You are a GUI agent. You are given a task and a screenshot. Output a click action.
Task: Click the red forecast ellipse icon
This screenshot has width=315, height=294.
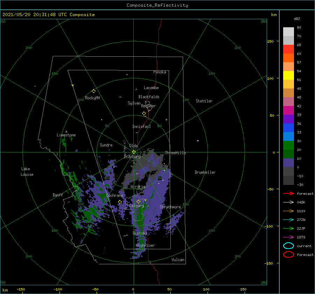coord(288,254)
